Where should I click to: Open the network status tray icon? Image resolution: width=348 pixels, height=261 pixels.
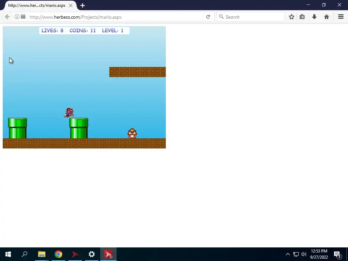[296, 254]
